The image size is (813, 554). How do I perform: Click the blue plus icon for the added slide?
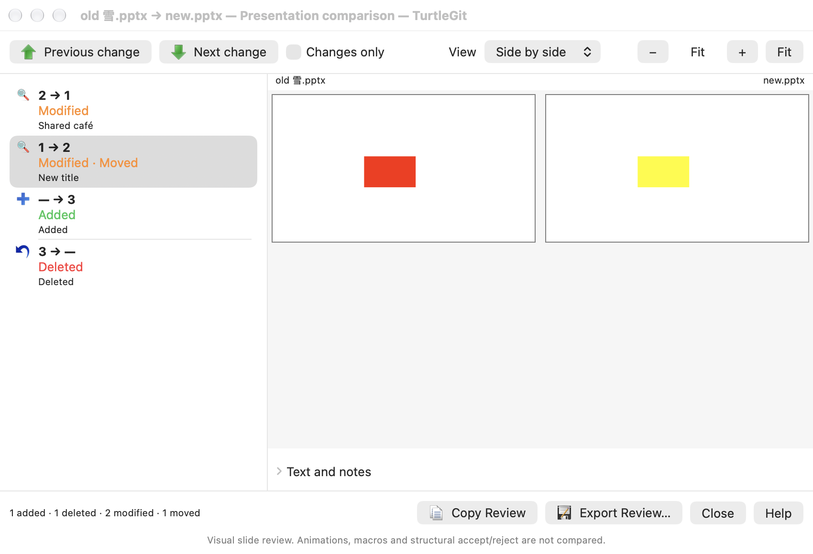click(x=23, y=199)
